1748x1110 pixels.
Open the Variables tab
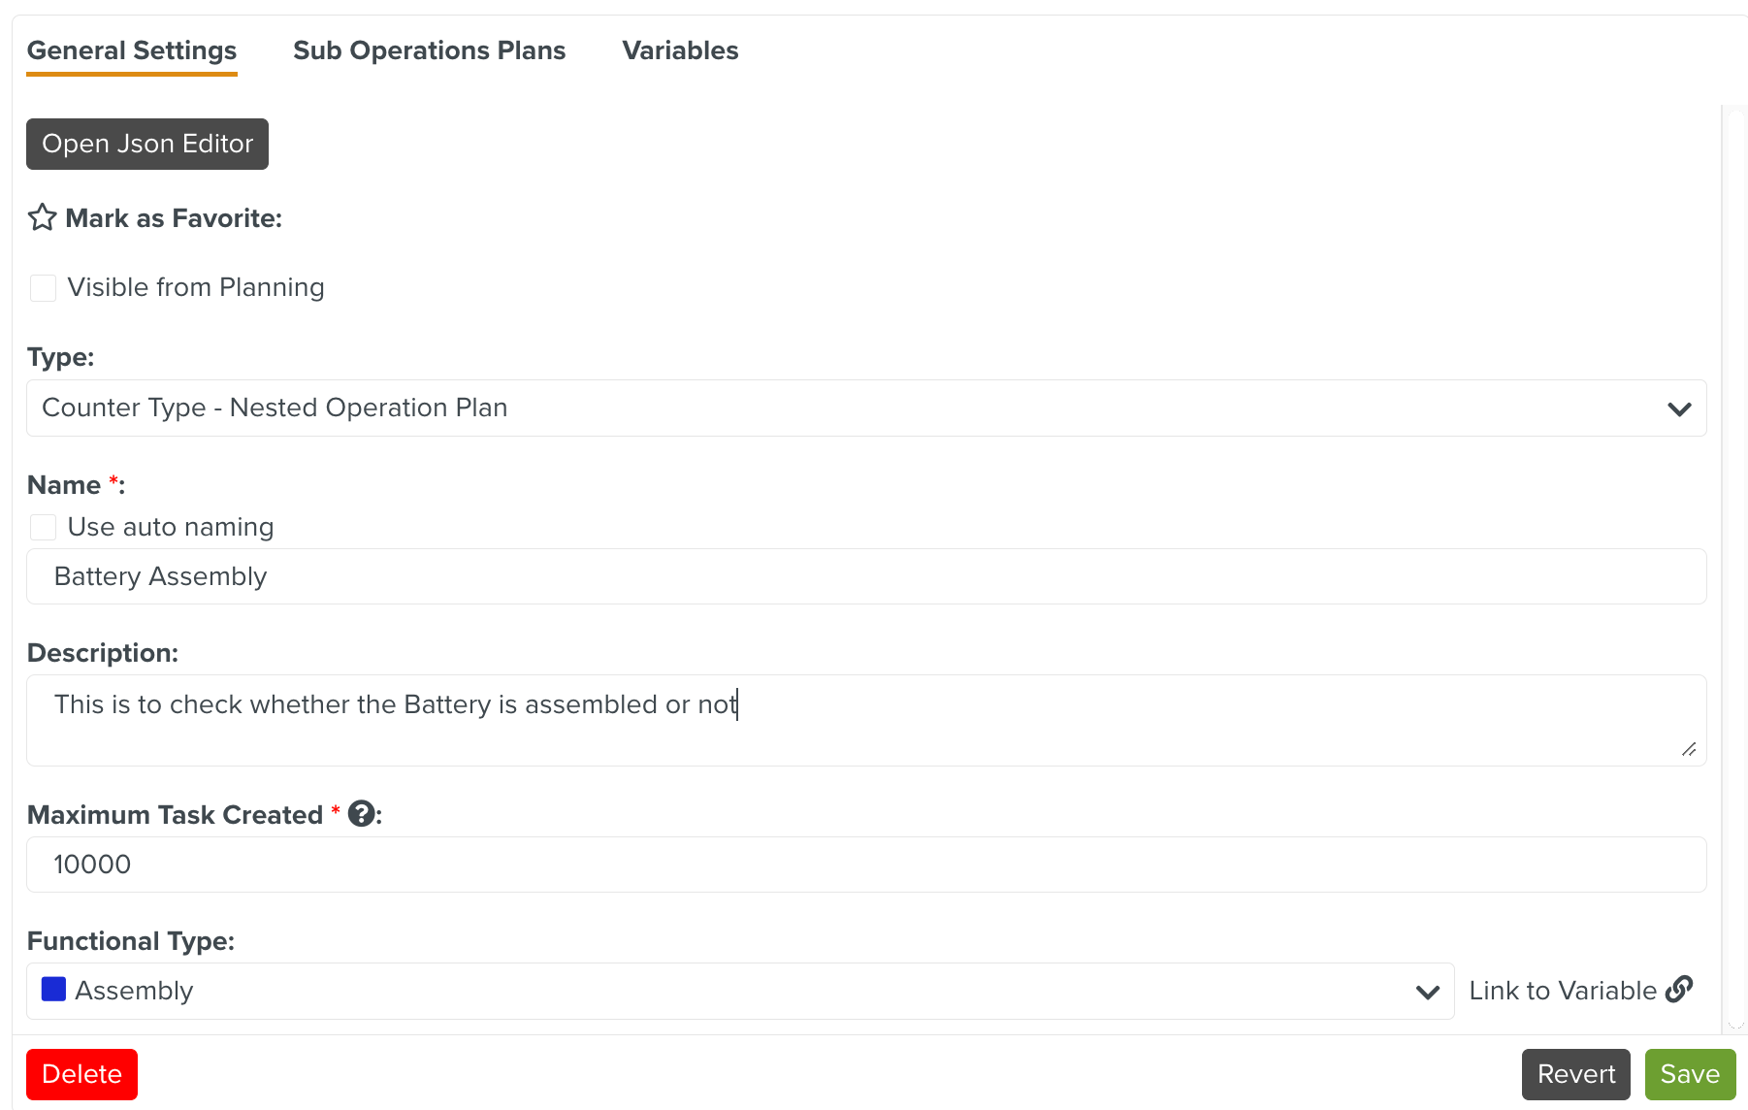(x=680, y=50)
